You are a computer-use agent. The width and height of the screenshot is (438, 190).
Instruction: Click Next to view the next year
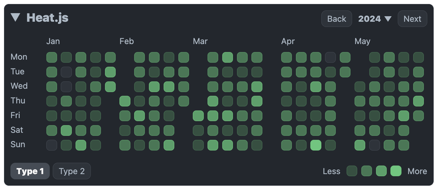pyautogui.click(x=412, y=19)
